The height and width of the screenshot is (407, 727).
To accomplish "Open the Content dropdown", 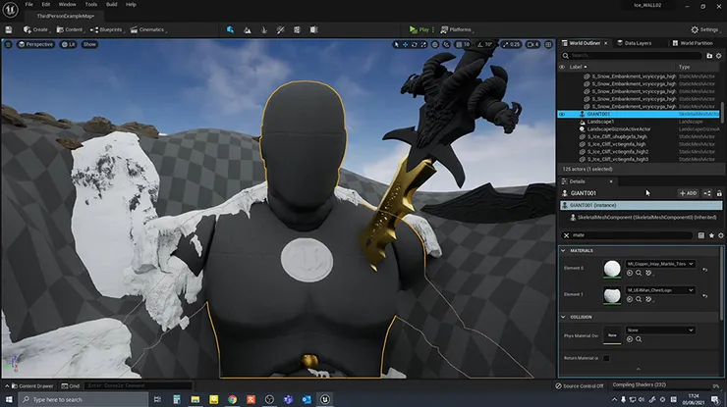I will [70, 29].
